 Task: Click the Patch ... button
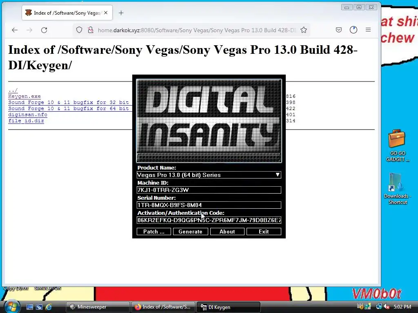click(154, 231)
